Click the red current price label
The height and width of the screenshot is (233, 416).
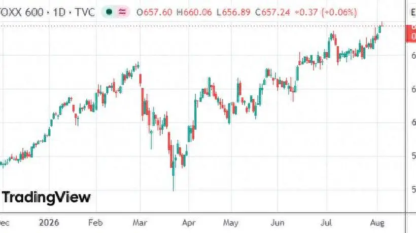point(411,33)
